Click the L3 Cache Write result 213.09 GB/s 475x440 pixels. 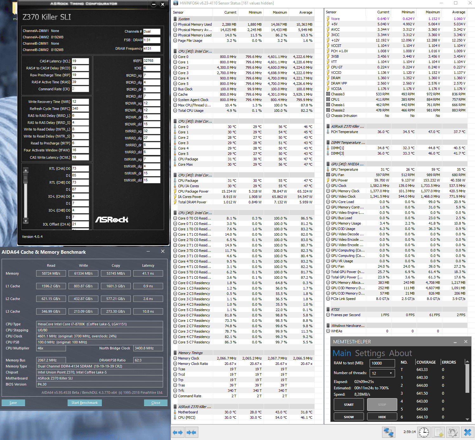83,311
